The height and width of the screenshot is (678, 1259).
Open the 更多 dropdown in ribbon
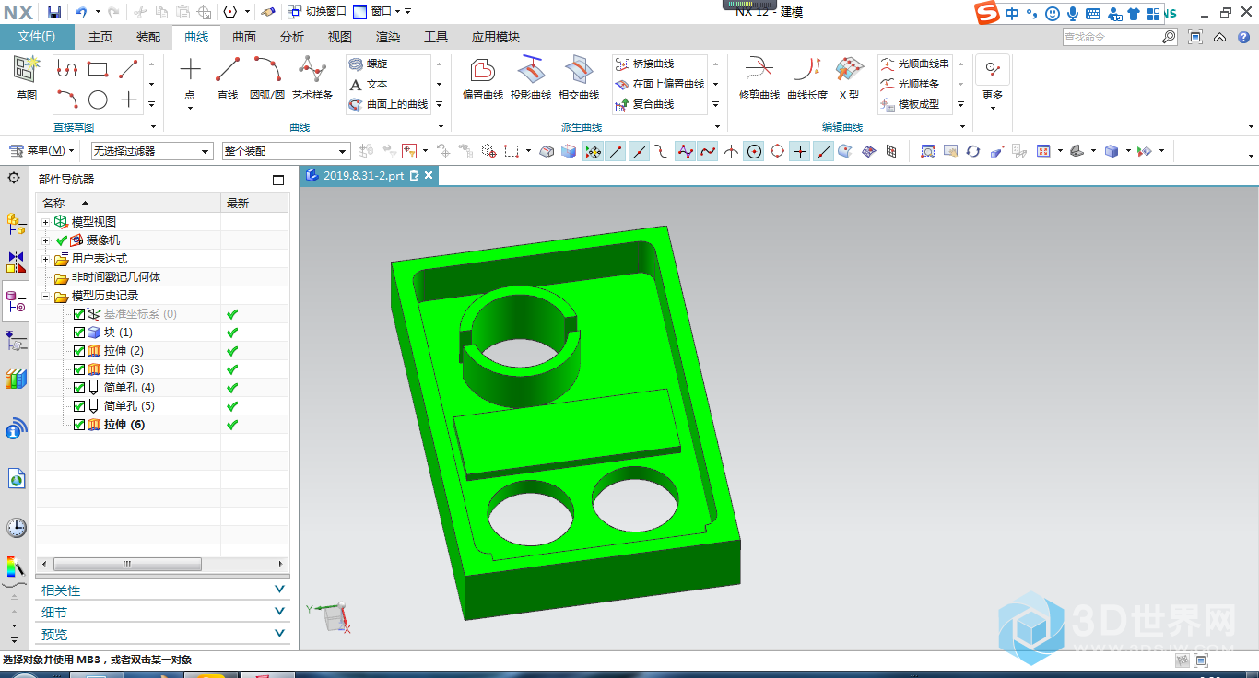993,84
